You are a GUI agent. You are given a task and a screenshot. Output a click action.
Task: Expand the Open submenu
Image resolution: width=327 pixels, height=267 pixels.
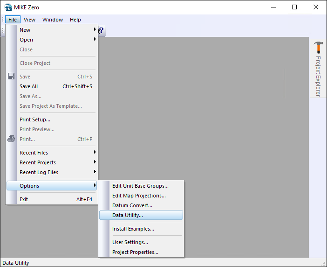coord(51,40)
